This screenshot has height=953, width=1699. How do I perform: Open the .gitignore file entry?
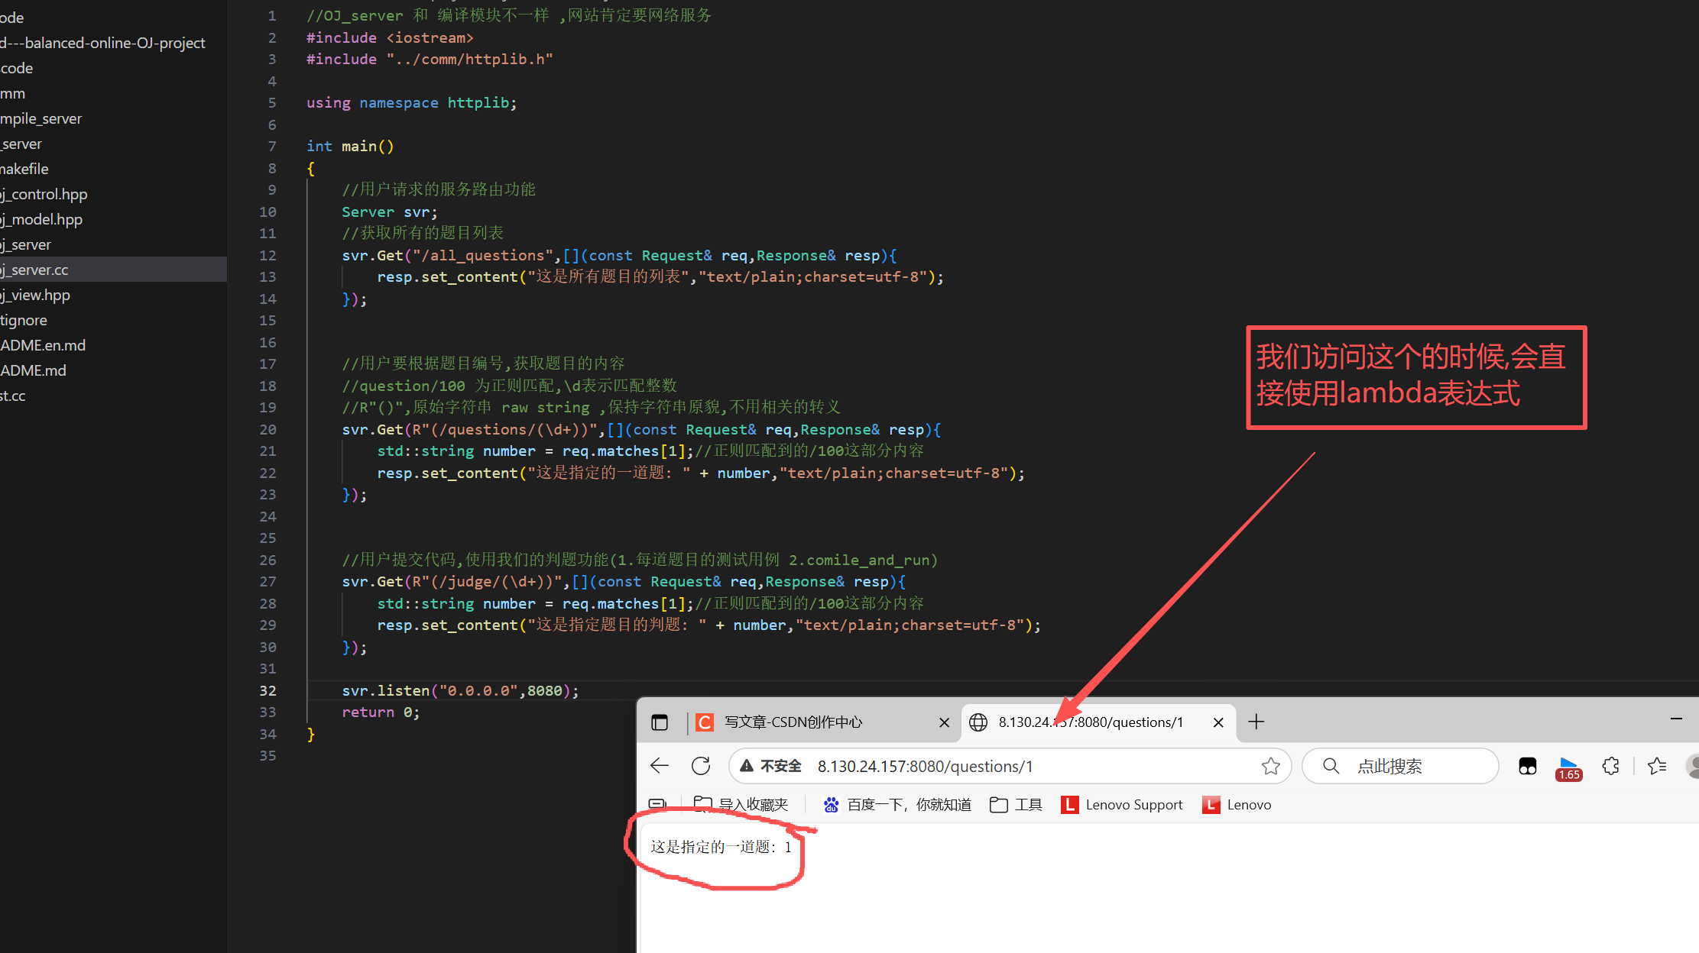click(x=24, y=320)
